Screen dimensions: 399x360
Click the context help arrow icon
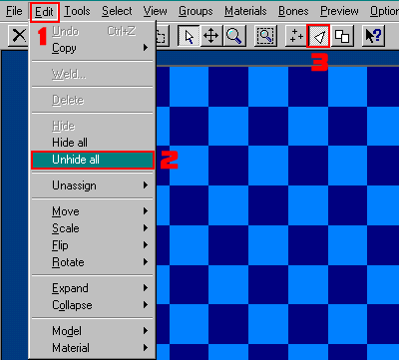[373, 36]
